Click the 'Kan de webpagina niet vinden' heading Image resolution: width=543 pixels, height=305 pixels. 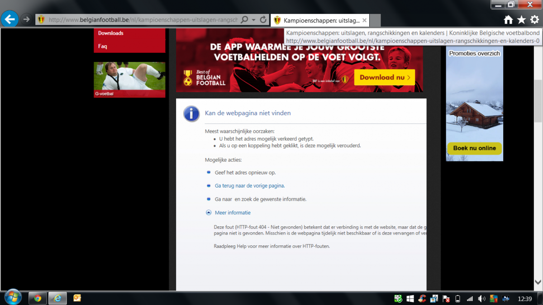click(x=248, y=113)
